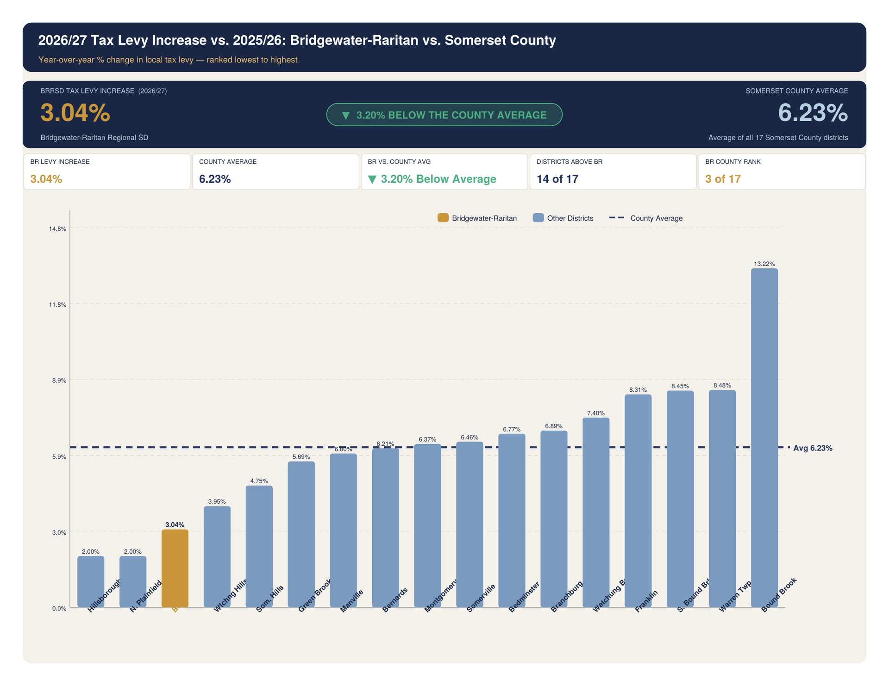Select the BR Levy Increase card
889x686 pixels.
107,172
